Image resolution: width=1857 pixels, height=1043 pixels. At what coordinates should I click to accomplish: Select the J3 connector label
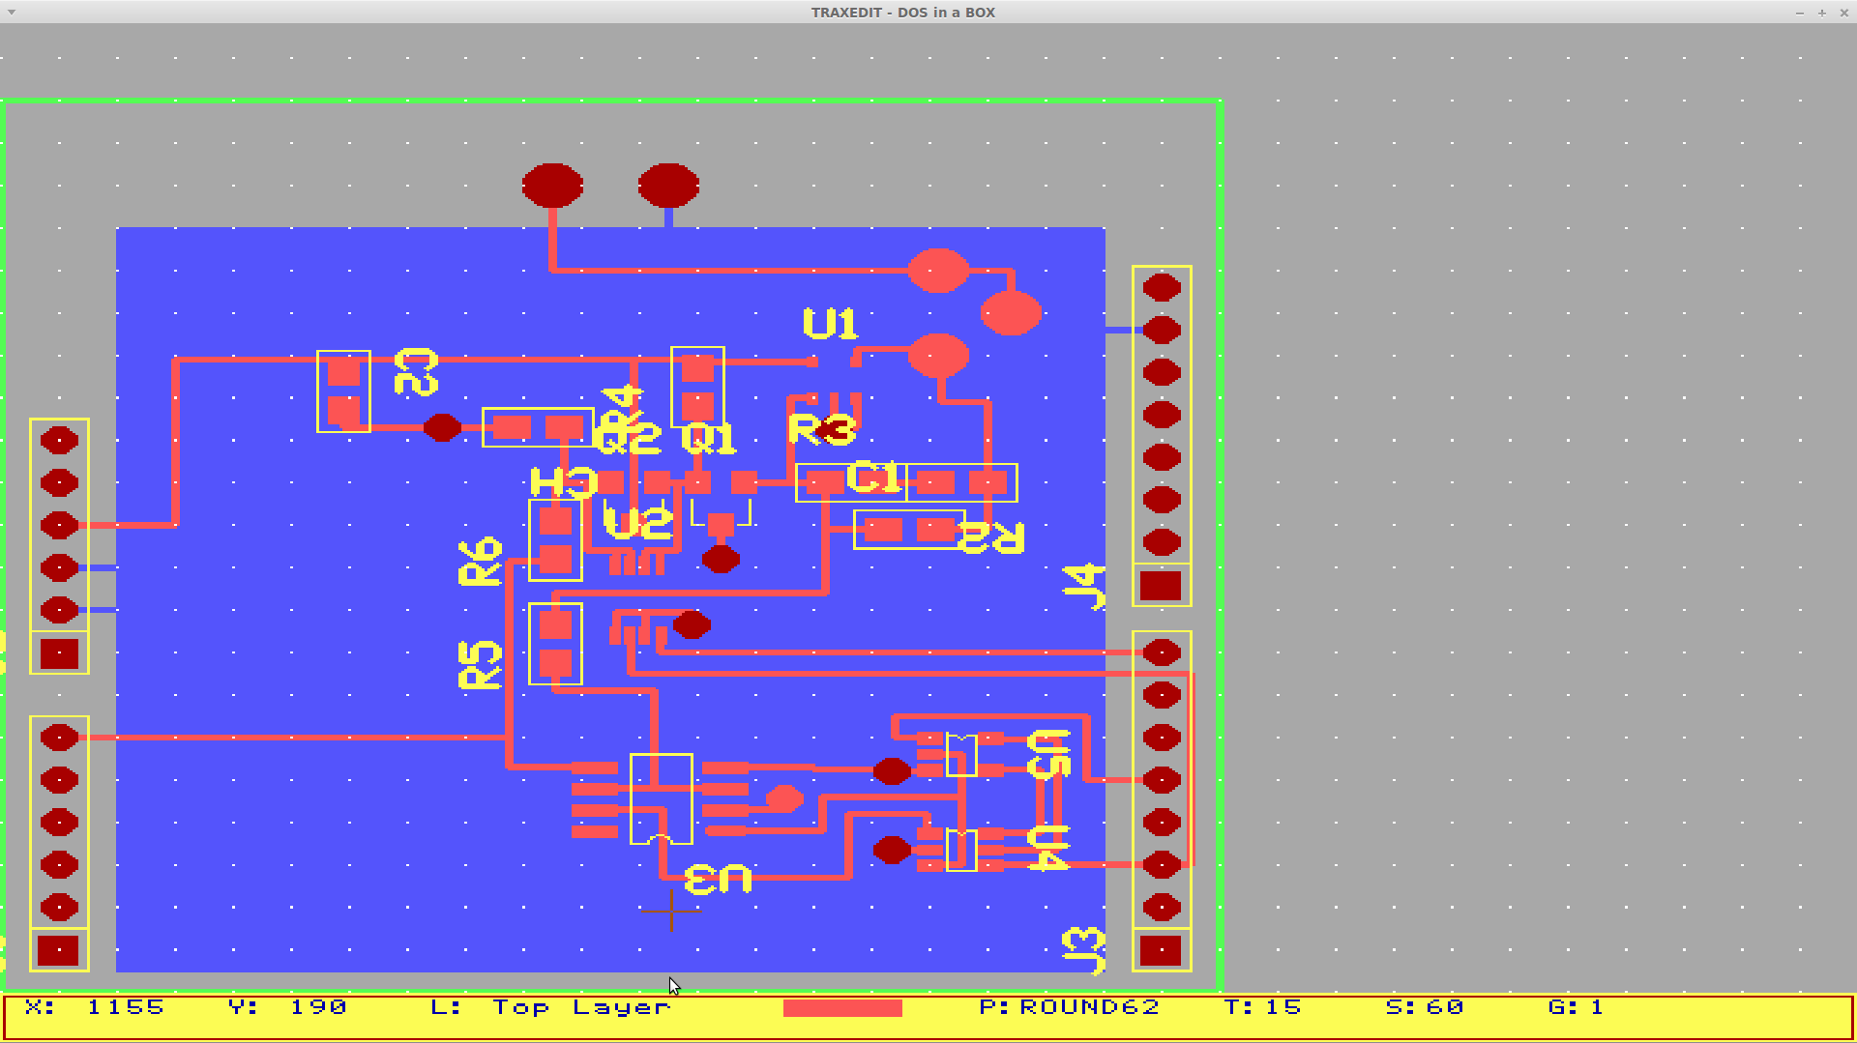pyautogui.click(x=1083, y=950)
